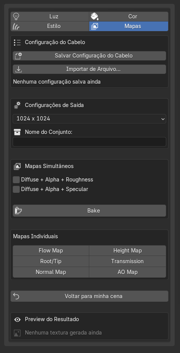This screenshot has width=180, height=353.
Task: Click the hair strands icon on Estilo
Action: coord(16,26)
